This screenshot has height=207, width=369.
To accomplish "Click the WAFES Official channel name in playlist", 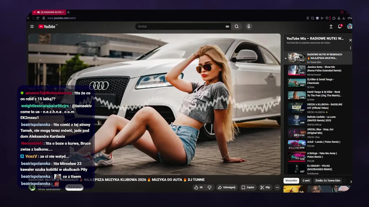I will [x=314, y=125].
